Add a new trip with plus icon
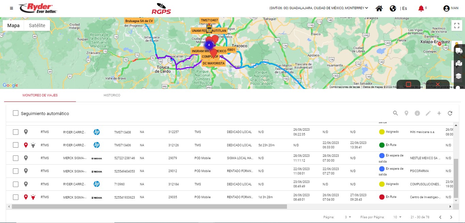This screenshot has width=465, height=223. tap(439, 113)
